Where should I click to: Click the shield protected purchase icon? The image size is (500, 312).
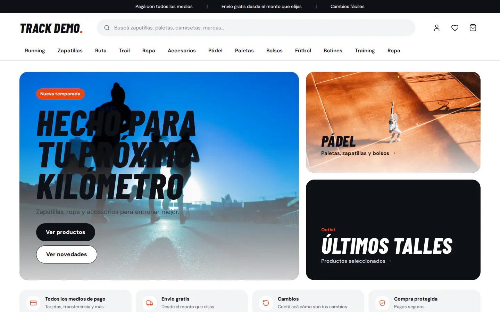click(382, 303)
